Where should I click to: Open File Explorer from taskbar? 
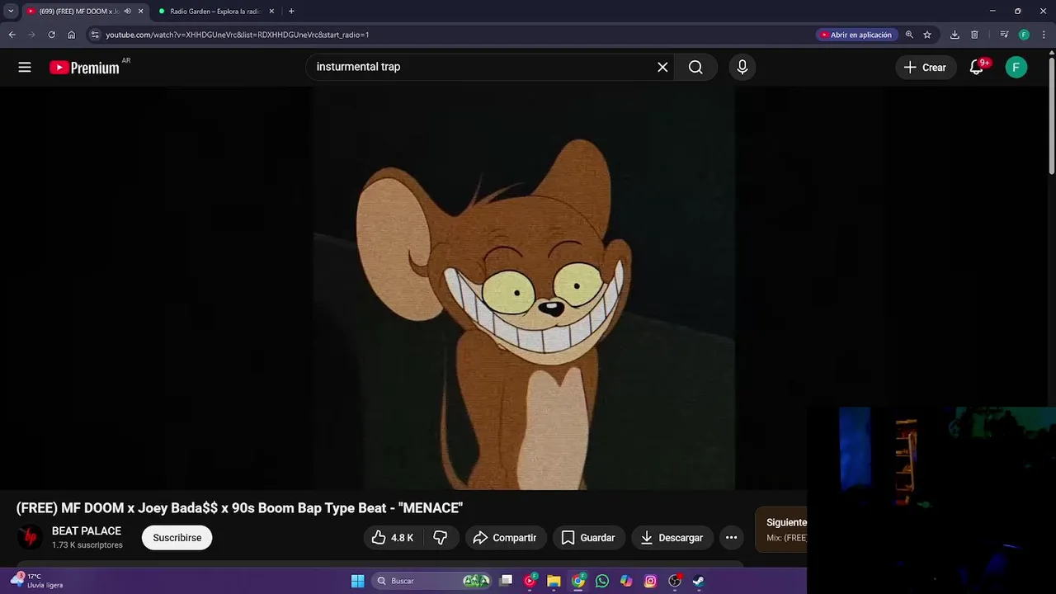554,581
